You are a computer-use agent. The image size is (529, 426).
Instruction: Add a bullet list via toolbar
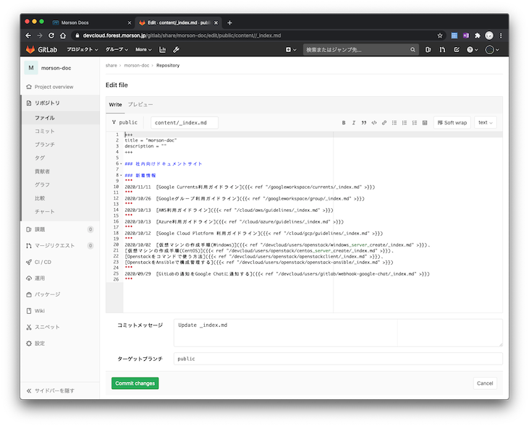coord(394,123)
